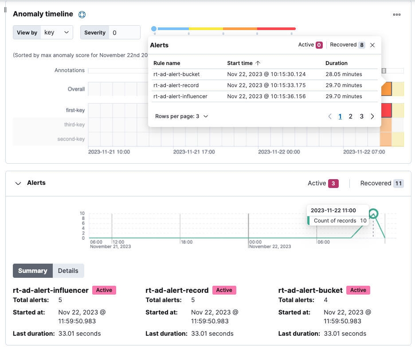Viewport: 415px width, 349px height.
Task: Click the Anomaly timeline help icon
Action: (x=82, y=14)
